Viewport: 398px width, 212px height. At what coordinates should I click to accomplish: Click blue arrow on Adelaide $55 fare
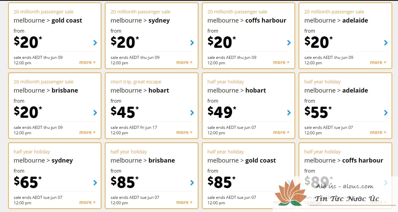(x=386, y=113)
